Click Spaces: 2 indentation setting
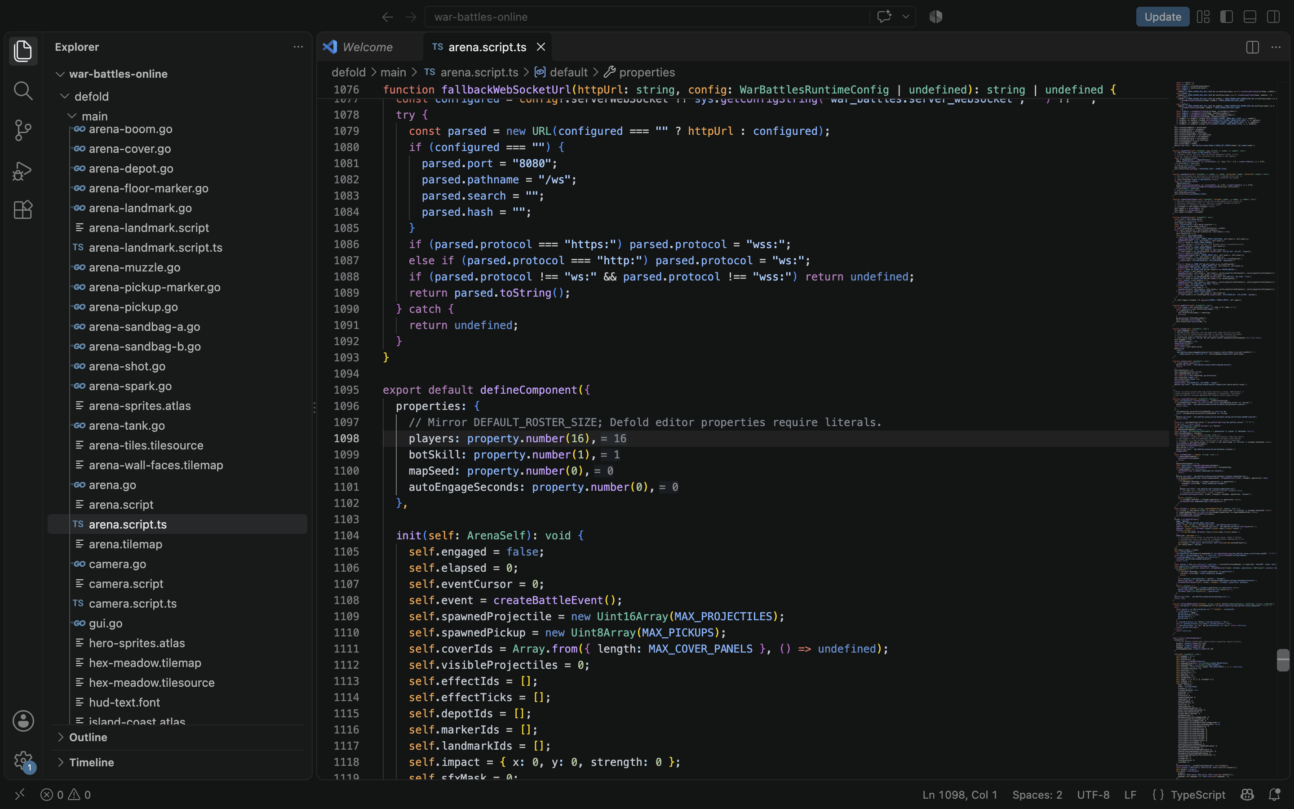The image size is (1294, 809). pos(1037,795)
